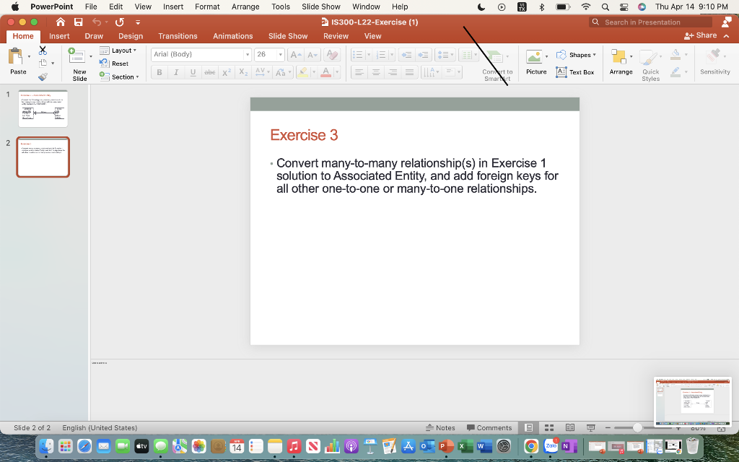Open the Slide Show menu in menu bar

coord(320,6)
